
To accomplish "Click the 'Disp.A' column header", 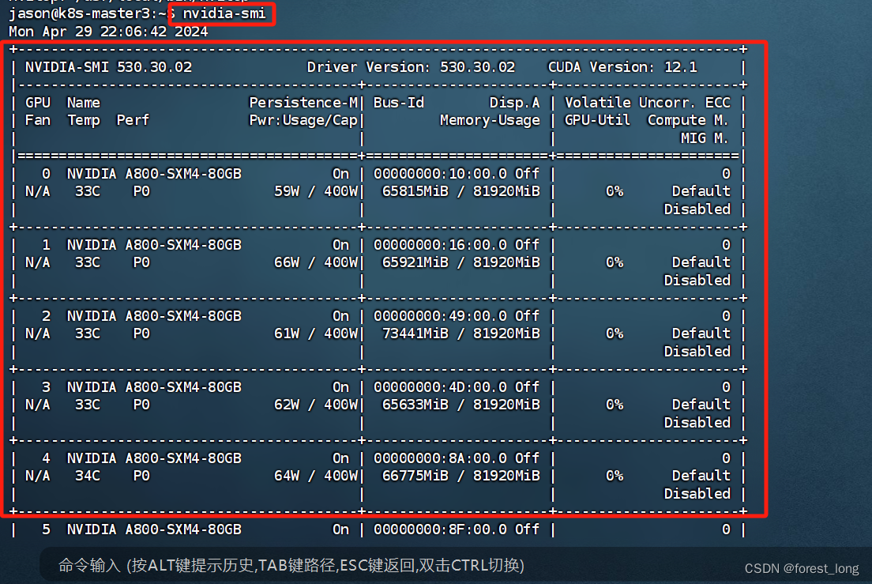I will (x=514, y=103).
